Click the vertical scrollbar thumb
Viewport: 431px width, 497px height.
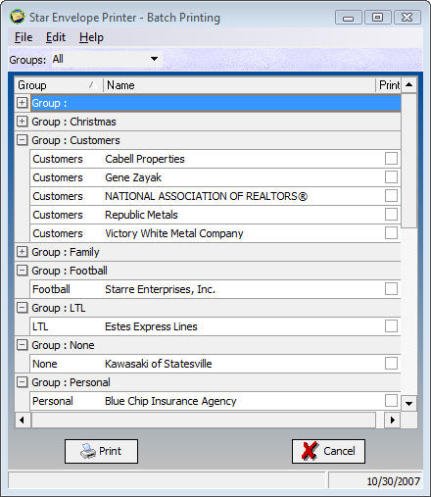click(408, 161)
